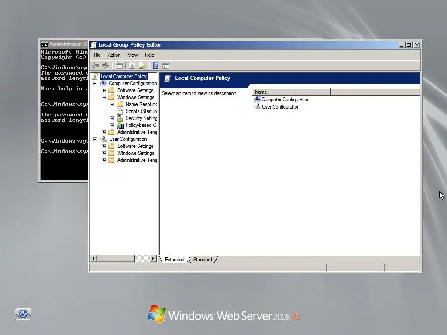
Task: Expand the Security Settings node
Action: (112, 118)
